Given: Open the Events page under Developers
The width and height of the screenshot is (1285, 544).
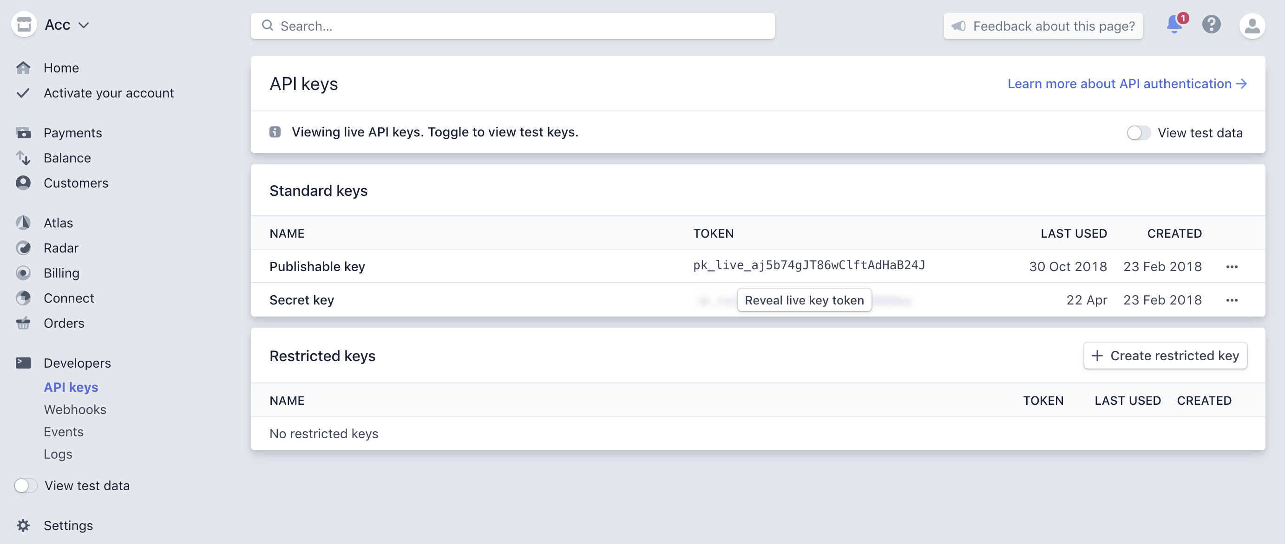Looking at the screenshot, I should pos(63,431).
